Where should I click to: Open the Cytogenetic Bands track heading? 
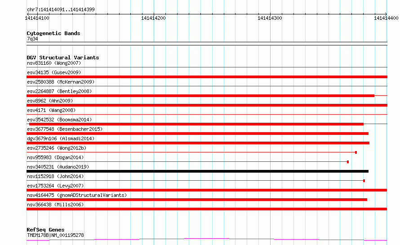click(x=53, y=33)
